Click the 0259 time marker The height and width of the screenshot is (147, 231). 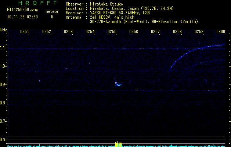coord(199,32)
